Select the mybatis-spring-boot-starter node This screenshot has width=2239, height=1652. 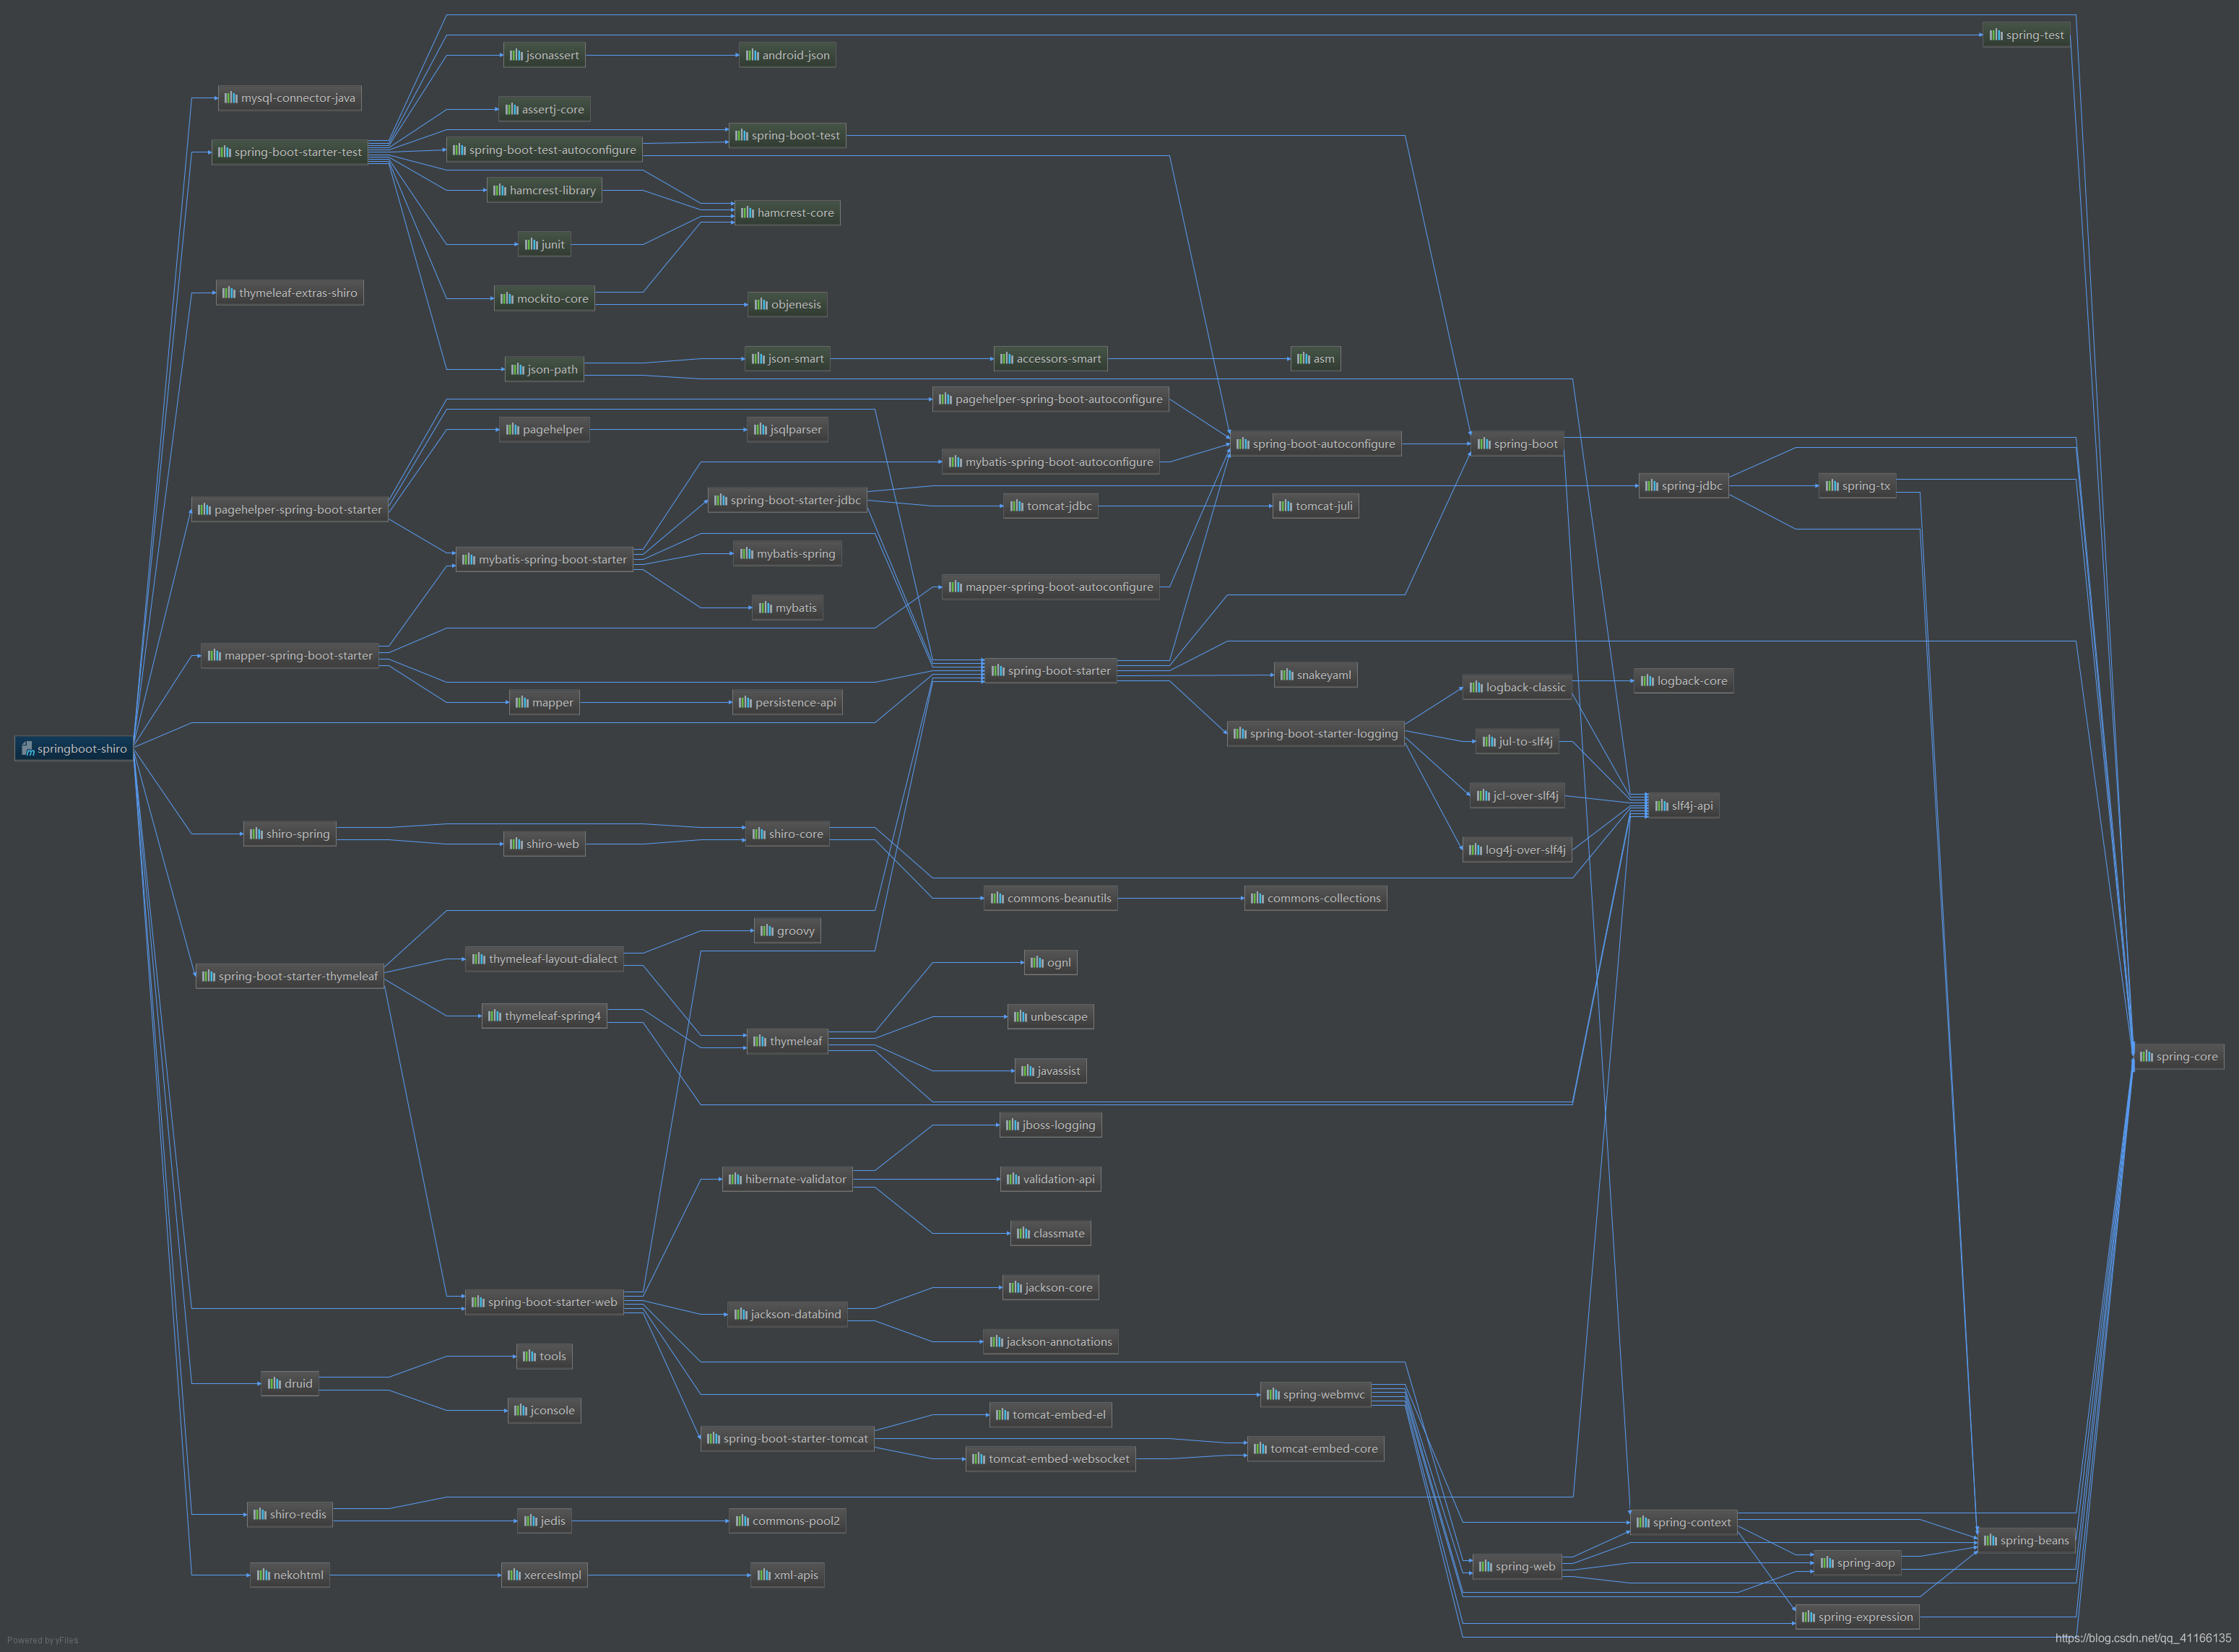click(x=544, y=559)
